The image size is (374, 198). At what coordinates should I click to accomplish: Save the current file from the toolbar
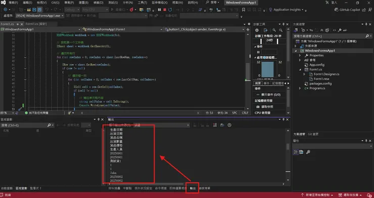[x=34, y=10]
